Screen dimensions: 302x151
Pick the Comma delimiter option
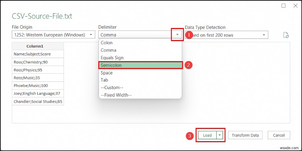pos(140,50)
